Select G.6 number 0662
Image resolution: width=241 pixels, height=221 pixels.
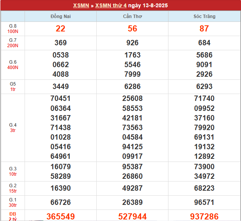[x=61, y=64]
